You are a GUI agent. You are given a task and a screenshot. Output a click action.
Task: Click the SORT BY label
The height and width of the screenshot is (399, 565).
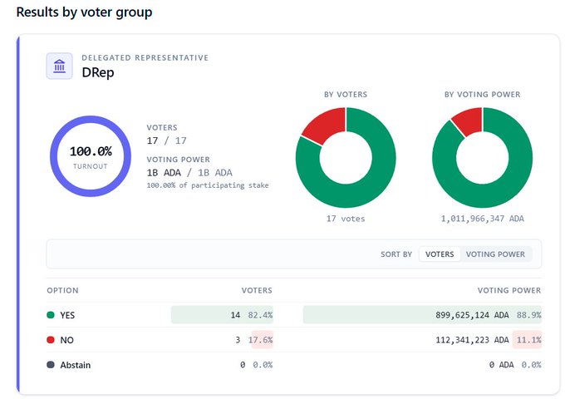tap(396, 254)
